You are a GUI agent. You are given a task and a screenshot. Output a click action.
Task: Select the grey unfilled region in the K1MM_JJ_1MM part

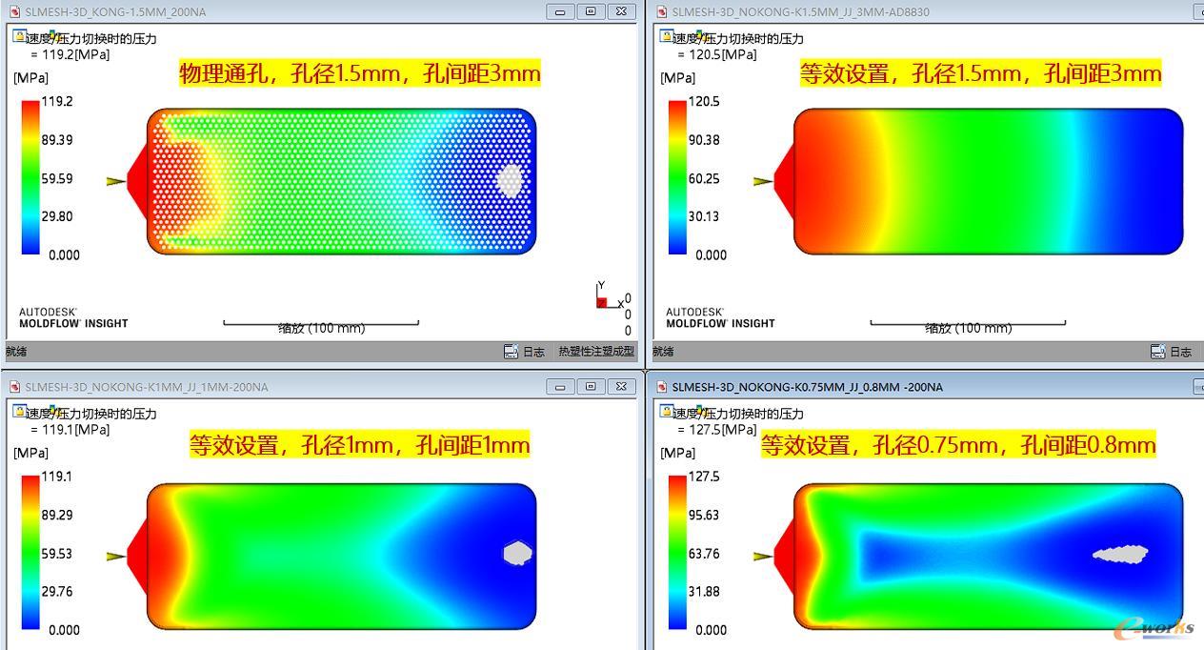coord(516,553)
